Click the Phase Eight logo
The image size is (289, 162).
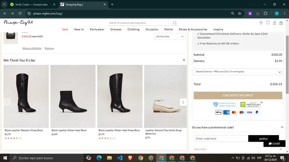[18, 22]
